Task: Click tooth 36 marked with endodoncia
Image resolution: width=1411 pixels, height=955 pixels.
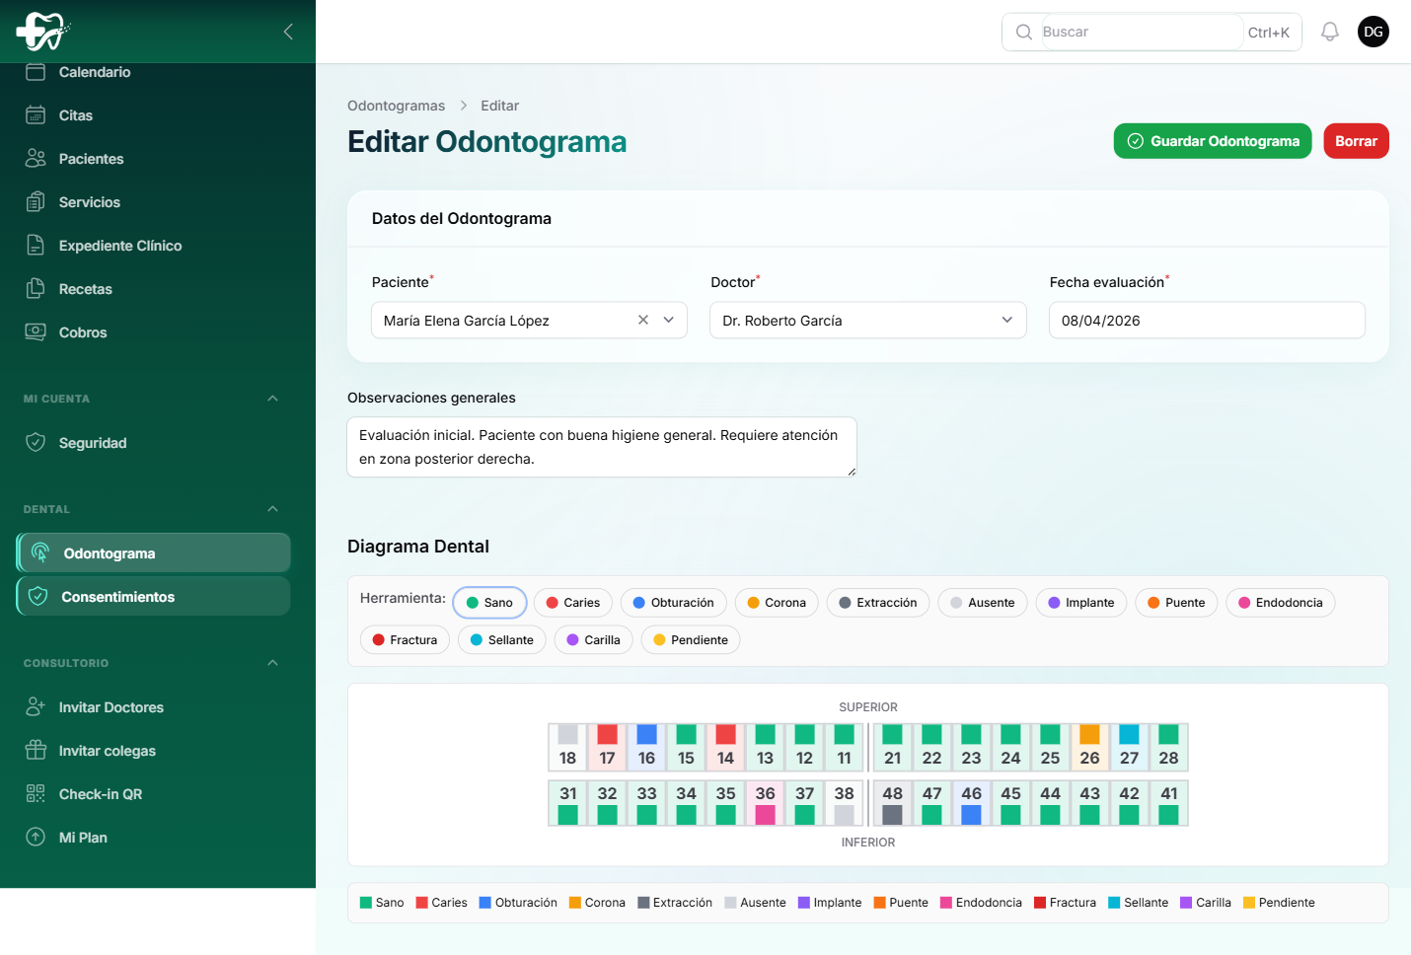Action: point(766,803)
